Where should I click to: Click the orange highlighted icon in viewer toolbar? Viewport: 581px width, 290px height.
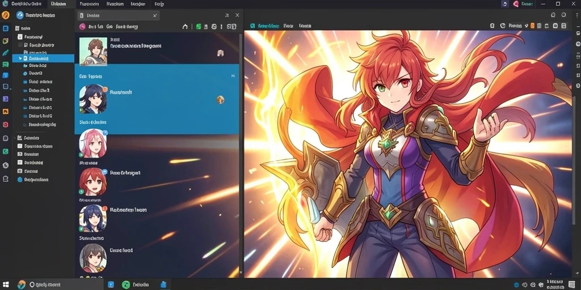pyautogui.click(x=532, y=26)
